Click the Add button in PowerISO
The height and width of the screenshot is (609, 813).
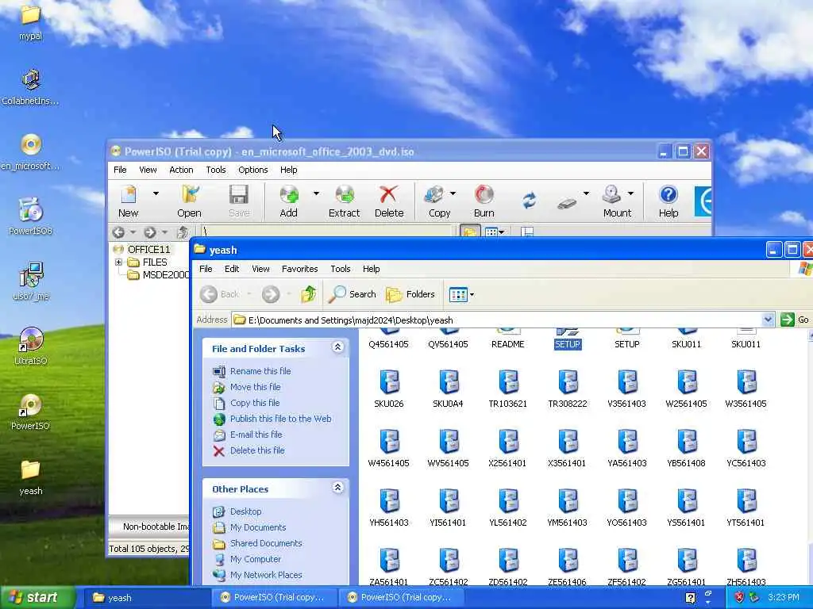(289, 201)
